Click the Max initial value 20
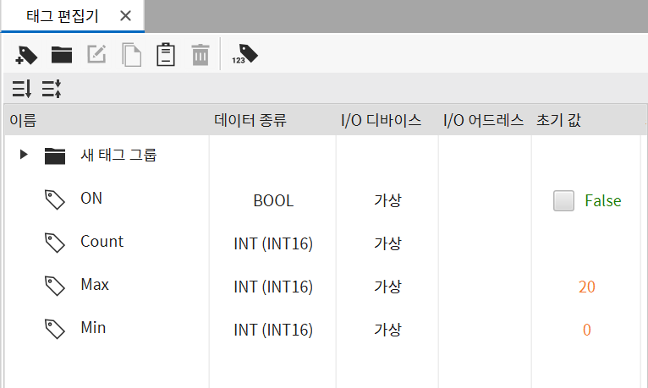This screenshot has width=648, height=388. pyautogui.click(x=587, y=287)
